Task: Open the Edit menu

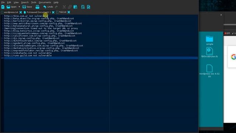Action: click(x=9, y=3)
